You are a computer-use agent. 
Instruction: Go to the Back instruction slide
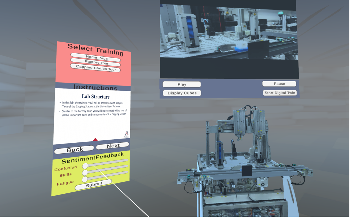click(x=74, y=150)
